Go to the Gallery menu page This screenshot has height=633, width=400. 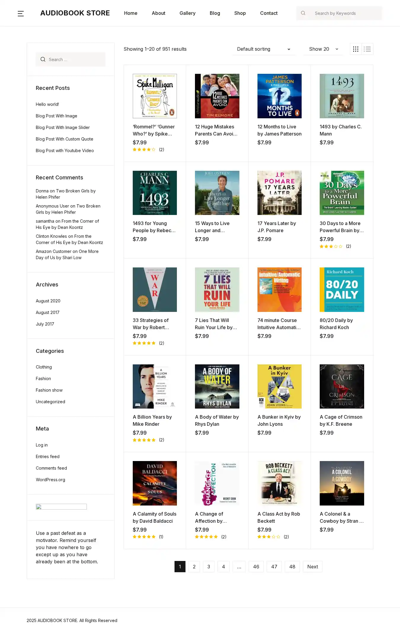pyautogui.click(x=187, y=13)
